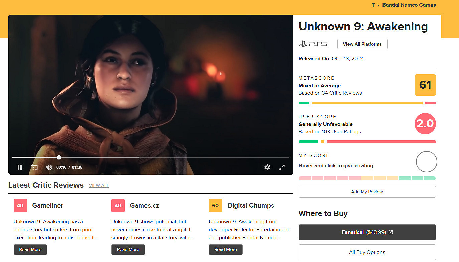Enter fullscreen video mode
Viewport: 459px width, 262px height.
point(282,167)
